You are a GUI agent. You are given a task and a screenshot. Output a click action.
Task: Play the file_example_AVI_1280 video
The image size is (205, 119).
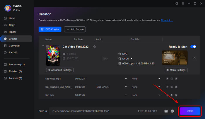pyautogui.click(x=167, y=87)
